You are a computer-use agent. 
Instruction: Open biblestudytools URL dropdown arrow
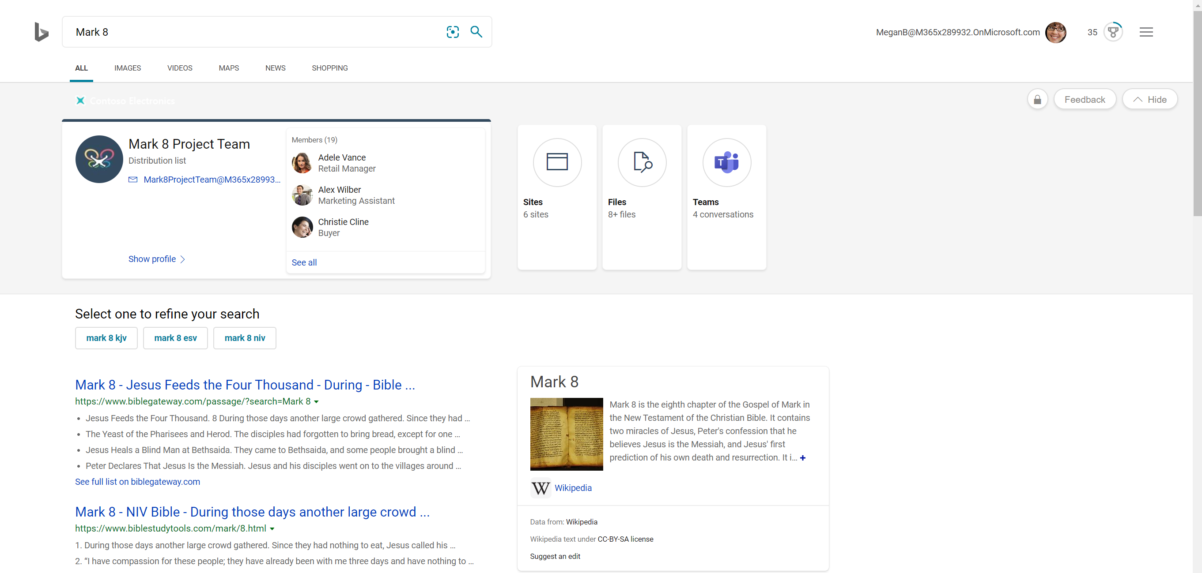(x=272, y=529)
